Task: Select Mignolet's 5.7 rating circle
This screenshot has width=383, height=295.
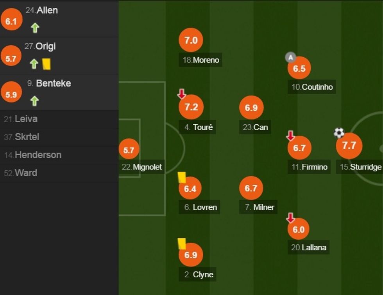Action: [x=129, y=150]
